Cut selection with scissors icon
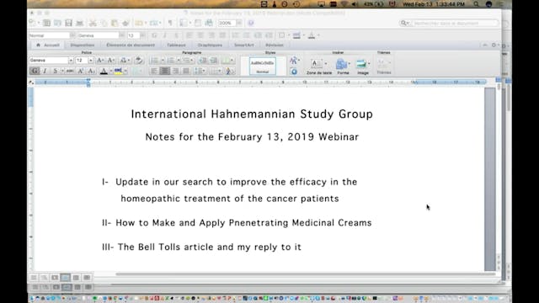 pyautogui.click(x=93, y=23)
